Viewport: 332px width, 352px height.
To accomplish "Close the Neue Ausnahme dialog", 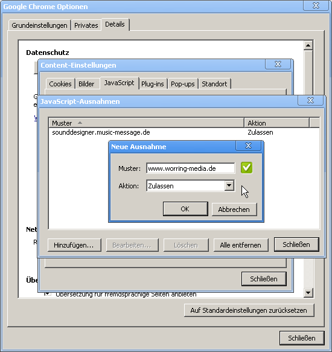I will (248, 146).
